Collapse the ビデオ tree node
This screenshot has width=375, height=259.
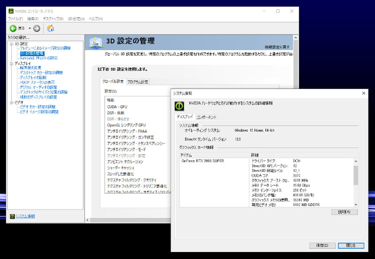point(11,103)
